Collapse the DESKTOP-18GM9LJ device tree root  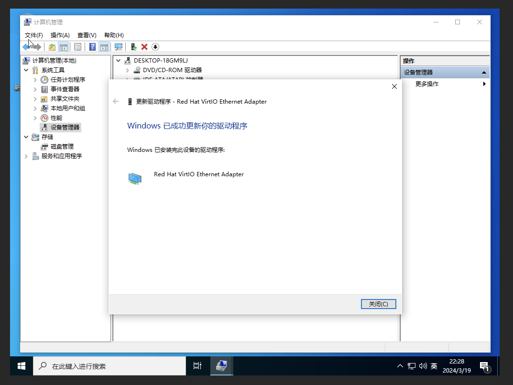[x=119, y=61]
